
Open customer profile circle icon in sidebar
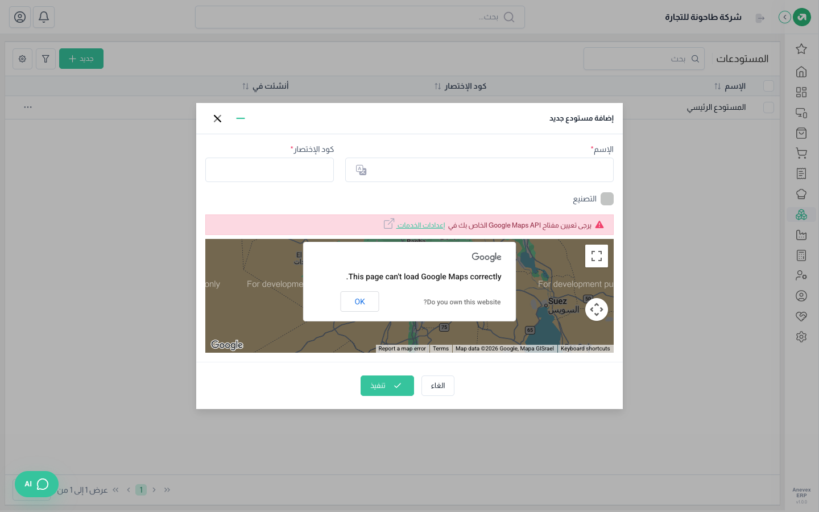[801, 296]
